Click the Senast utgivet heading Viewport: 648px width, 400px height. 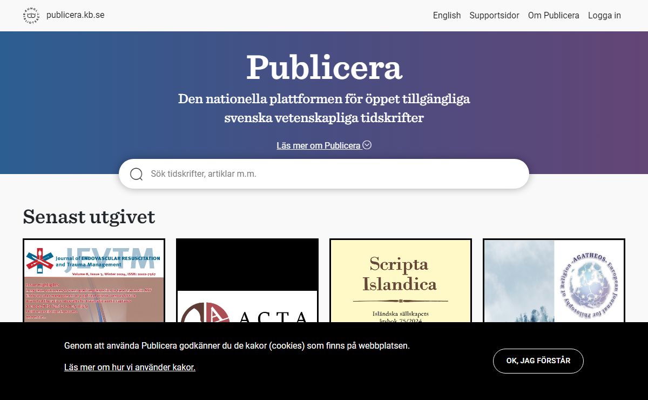click(x=89, y=217)
